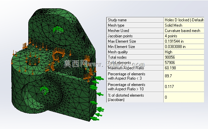Select the 'Study name' label cell
This screenshot has width=208, height=129.
point(135,20)
